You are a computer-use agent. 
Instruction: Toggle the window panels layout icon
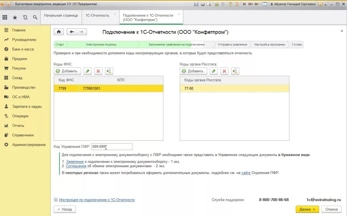[265, 4]
